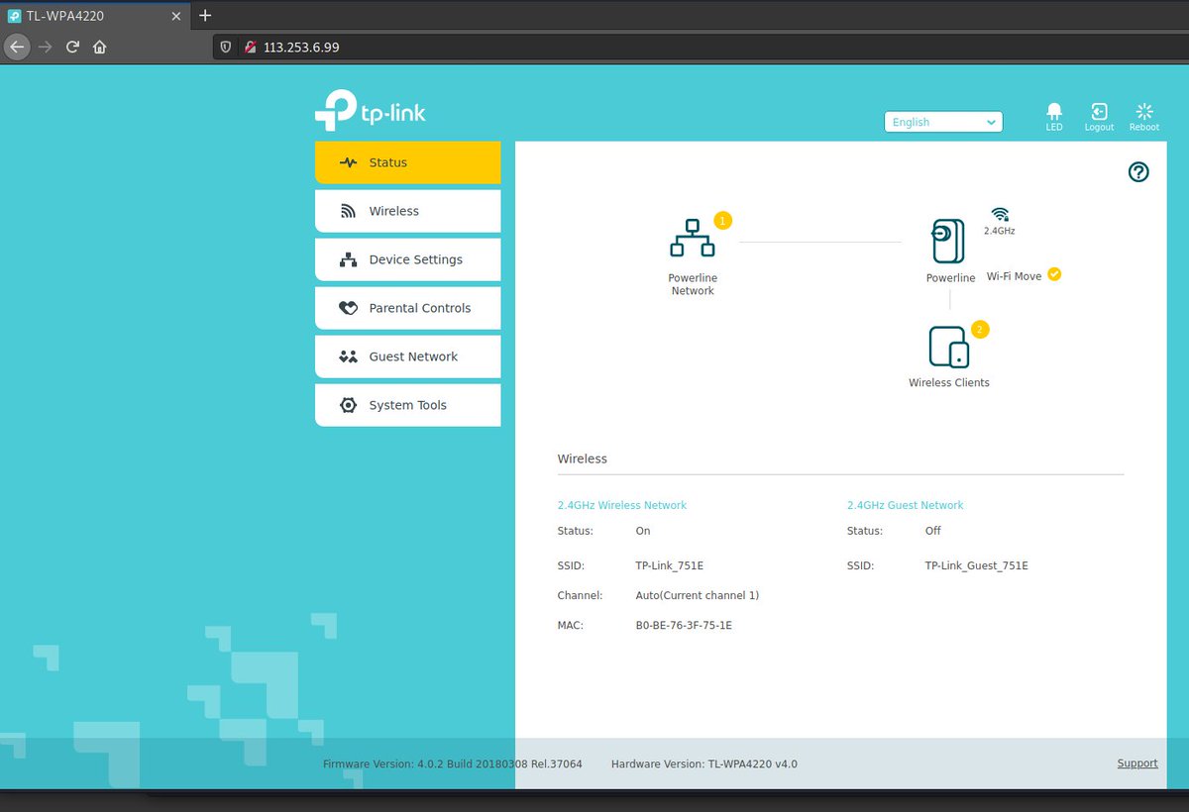Screen dimensions: 1189x812
Task: Click the Wireless section heading
Action: (583, 458)
